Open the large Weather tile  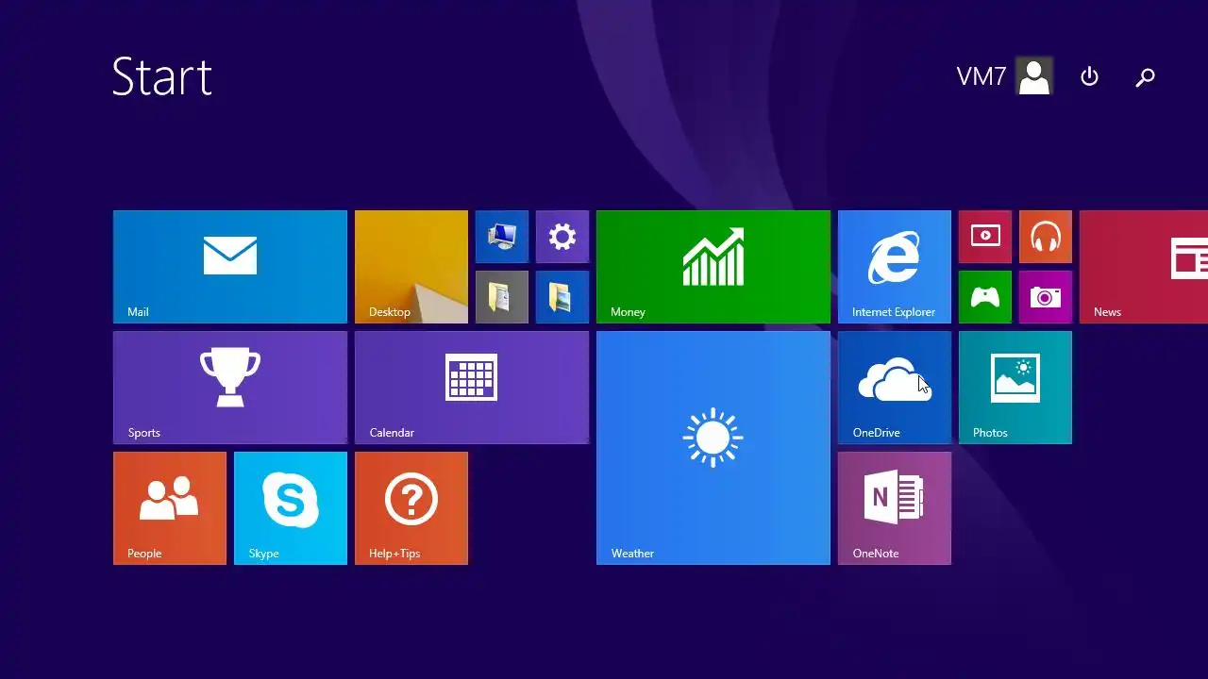[713, 448]
